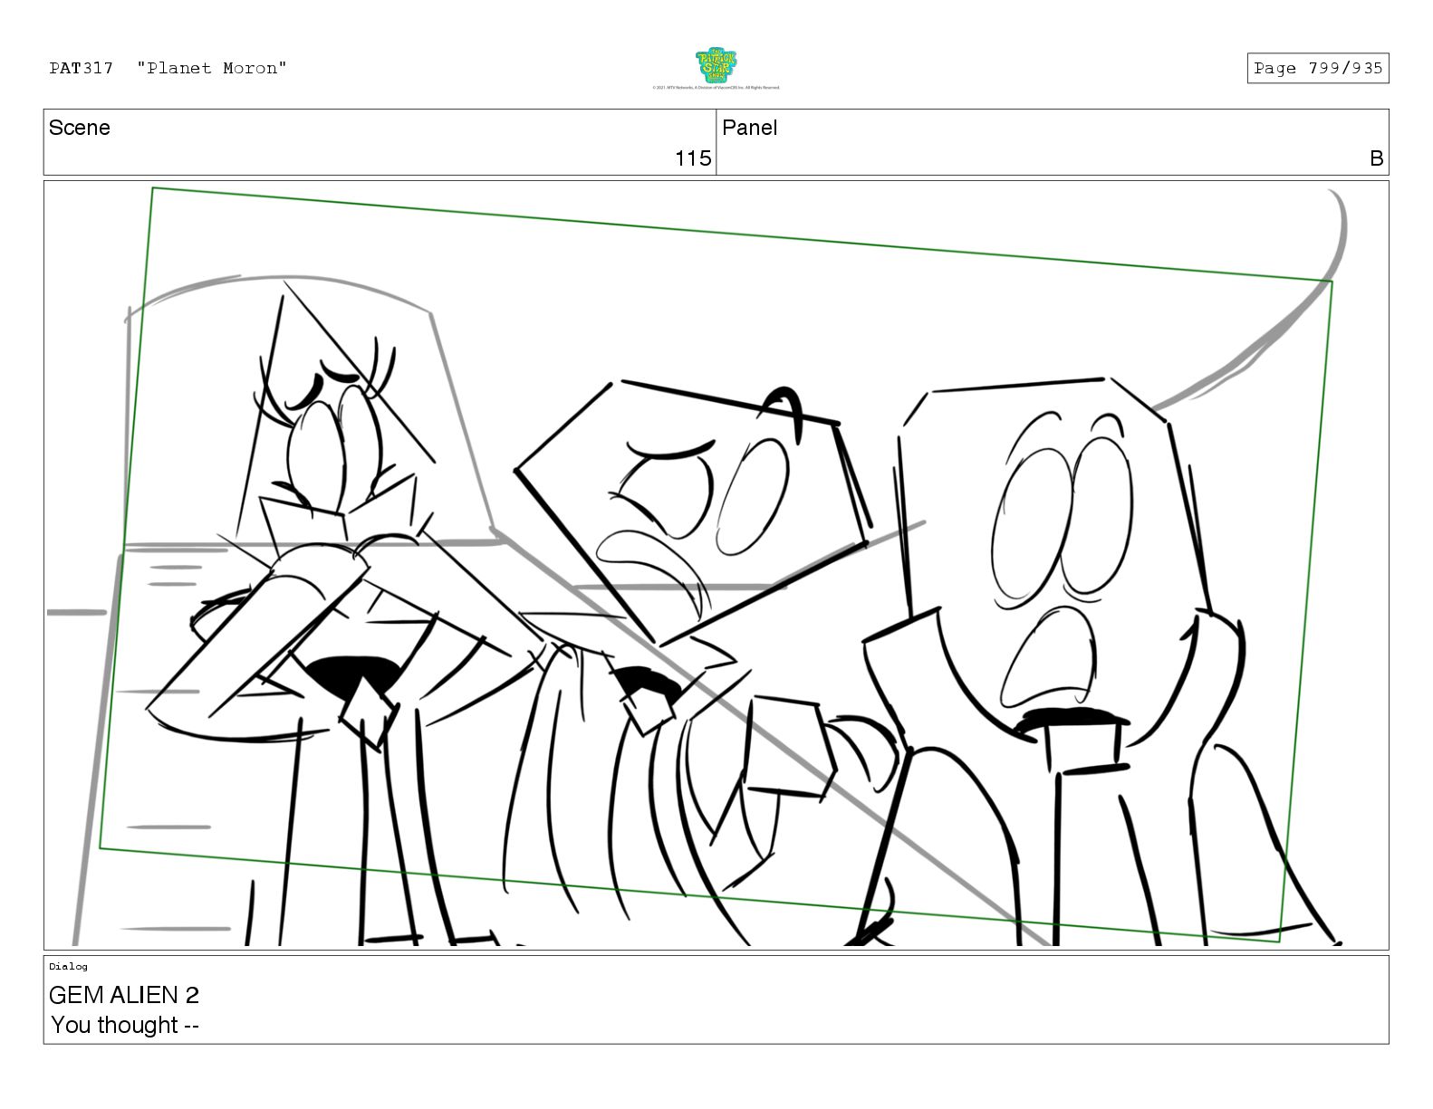Click the 'Page 799/935' page indicator box
This screenshot has width=1433, height=1109.
pyautogui.click(x=1317, y=68)
